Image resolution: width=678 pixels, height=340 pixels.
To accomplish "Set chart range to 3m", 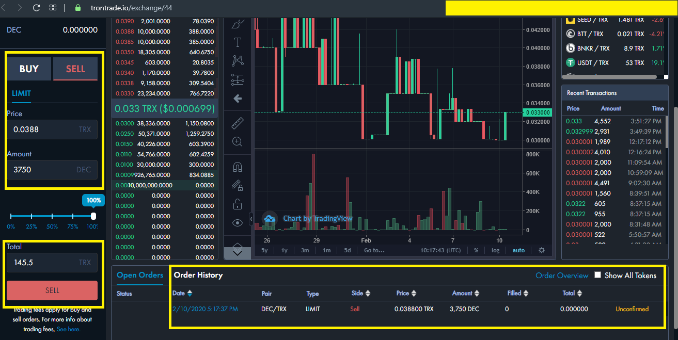I will tap(305, 250).
